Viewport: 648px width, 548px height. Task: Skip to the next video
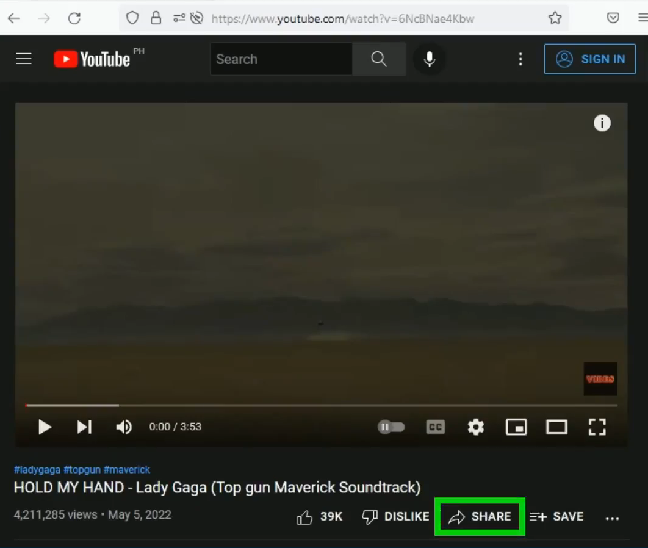pyautogui.click(x=84, y=427)
